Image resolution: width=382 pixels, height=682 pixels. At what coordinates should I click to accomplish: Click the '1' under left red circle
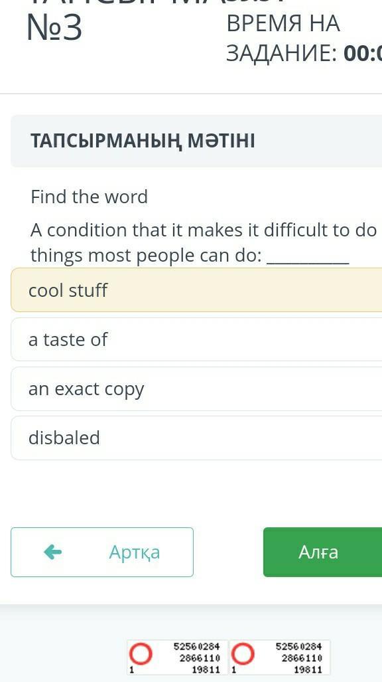(131, 670)
